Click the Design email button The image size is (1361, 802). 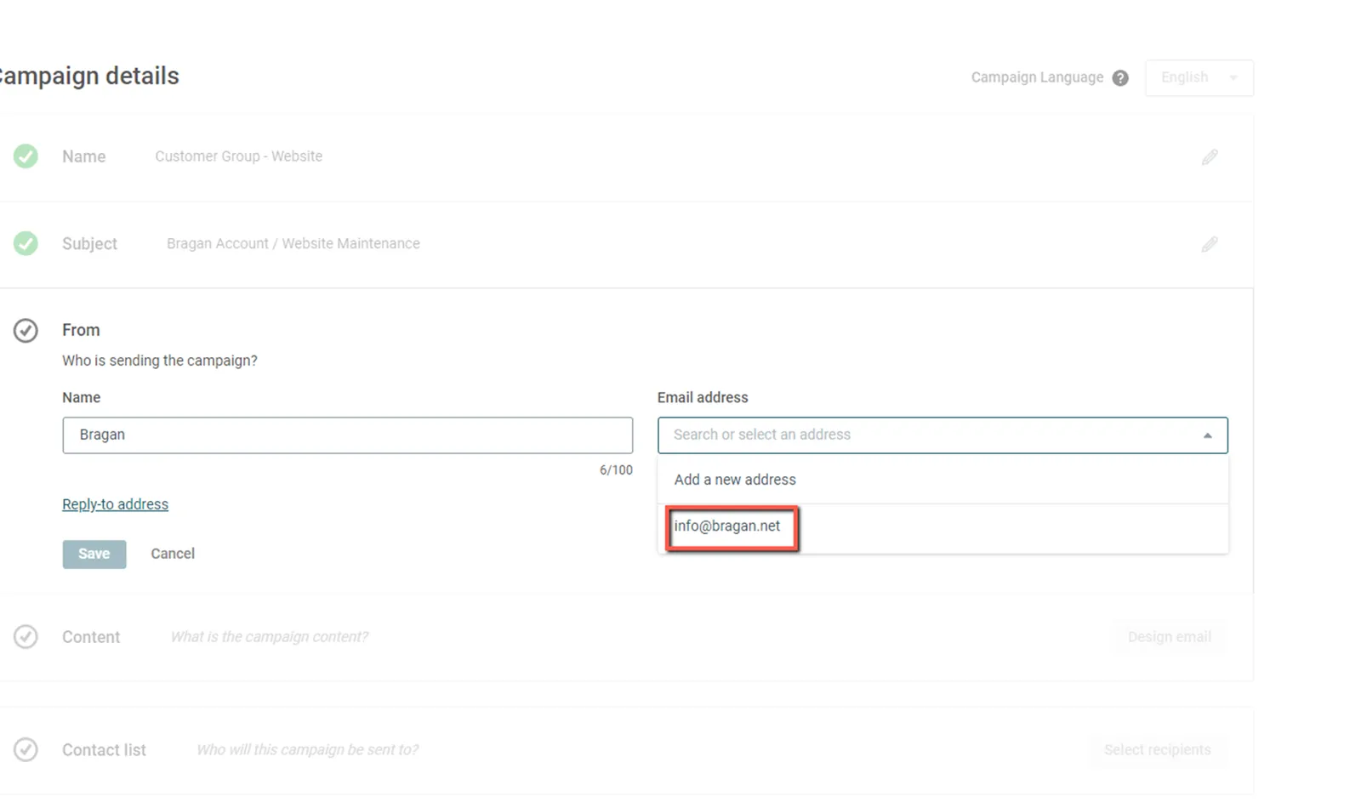pyautogui.click(x=1169, y=637)
